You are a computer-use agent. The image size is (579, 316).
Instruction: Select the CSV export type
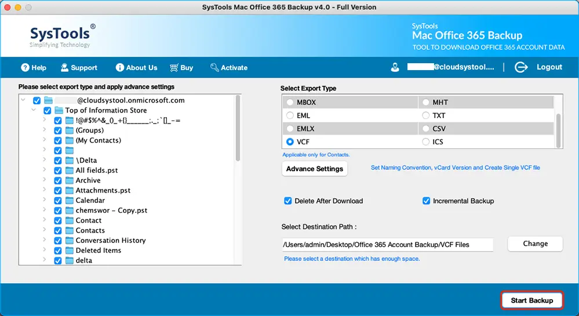(x=426, y=129)
